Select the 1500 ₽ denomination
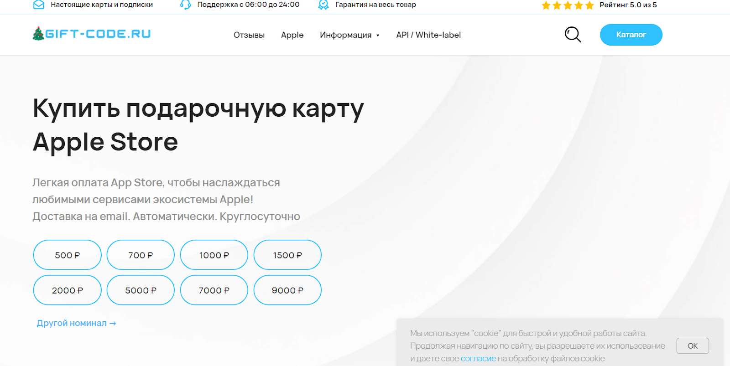This screenshot has width=730, height=366. point(287,255)
